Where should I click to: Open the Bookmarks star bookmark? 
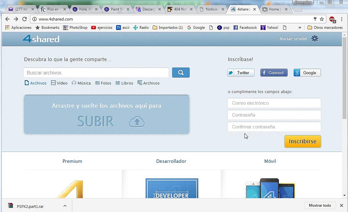(47, 28)
